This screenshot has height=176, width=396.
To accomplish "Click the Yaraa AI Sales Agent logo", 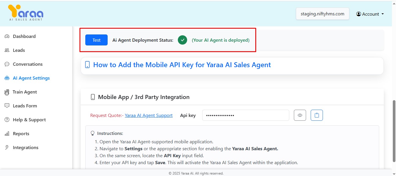I will 26,13.
